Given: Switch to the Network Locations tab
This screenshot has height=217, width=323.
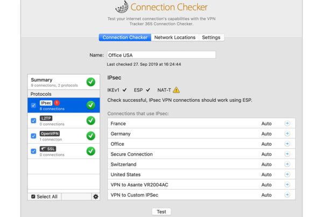Looking at the screenshot, I should click(x=174, y=38).
